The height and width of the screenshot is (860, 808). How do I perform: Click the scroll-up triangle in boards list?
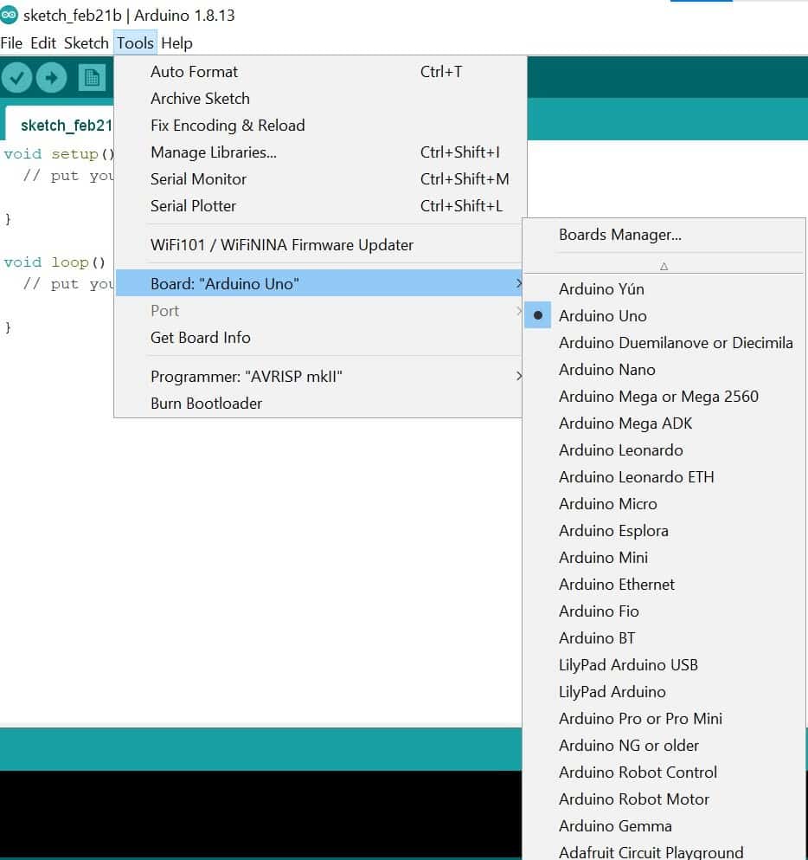(664, 266)
